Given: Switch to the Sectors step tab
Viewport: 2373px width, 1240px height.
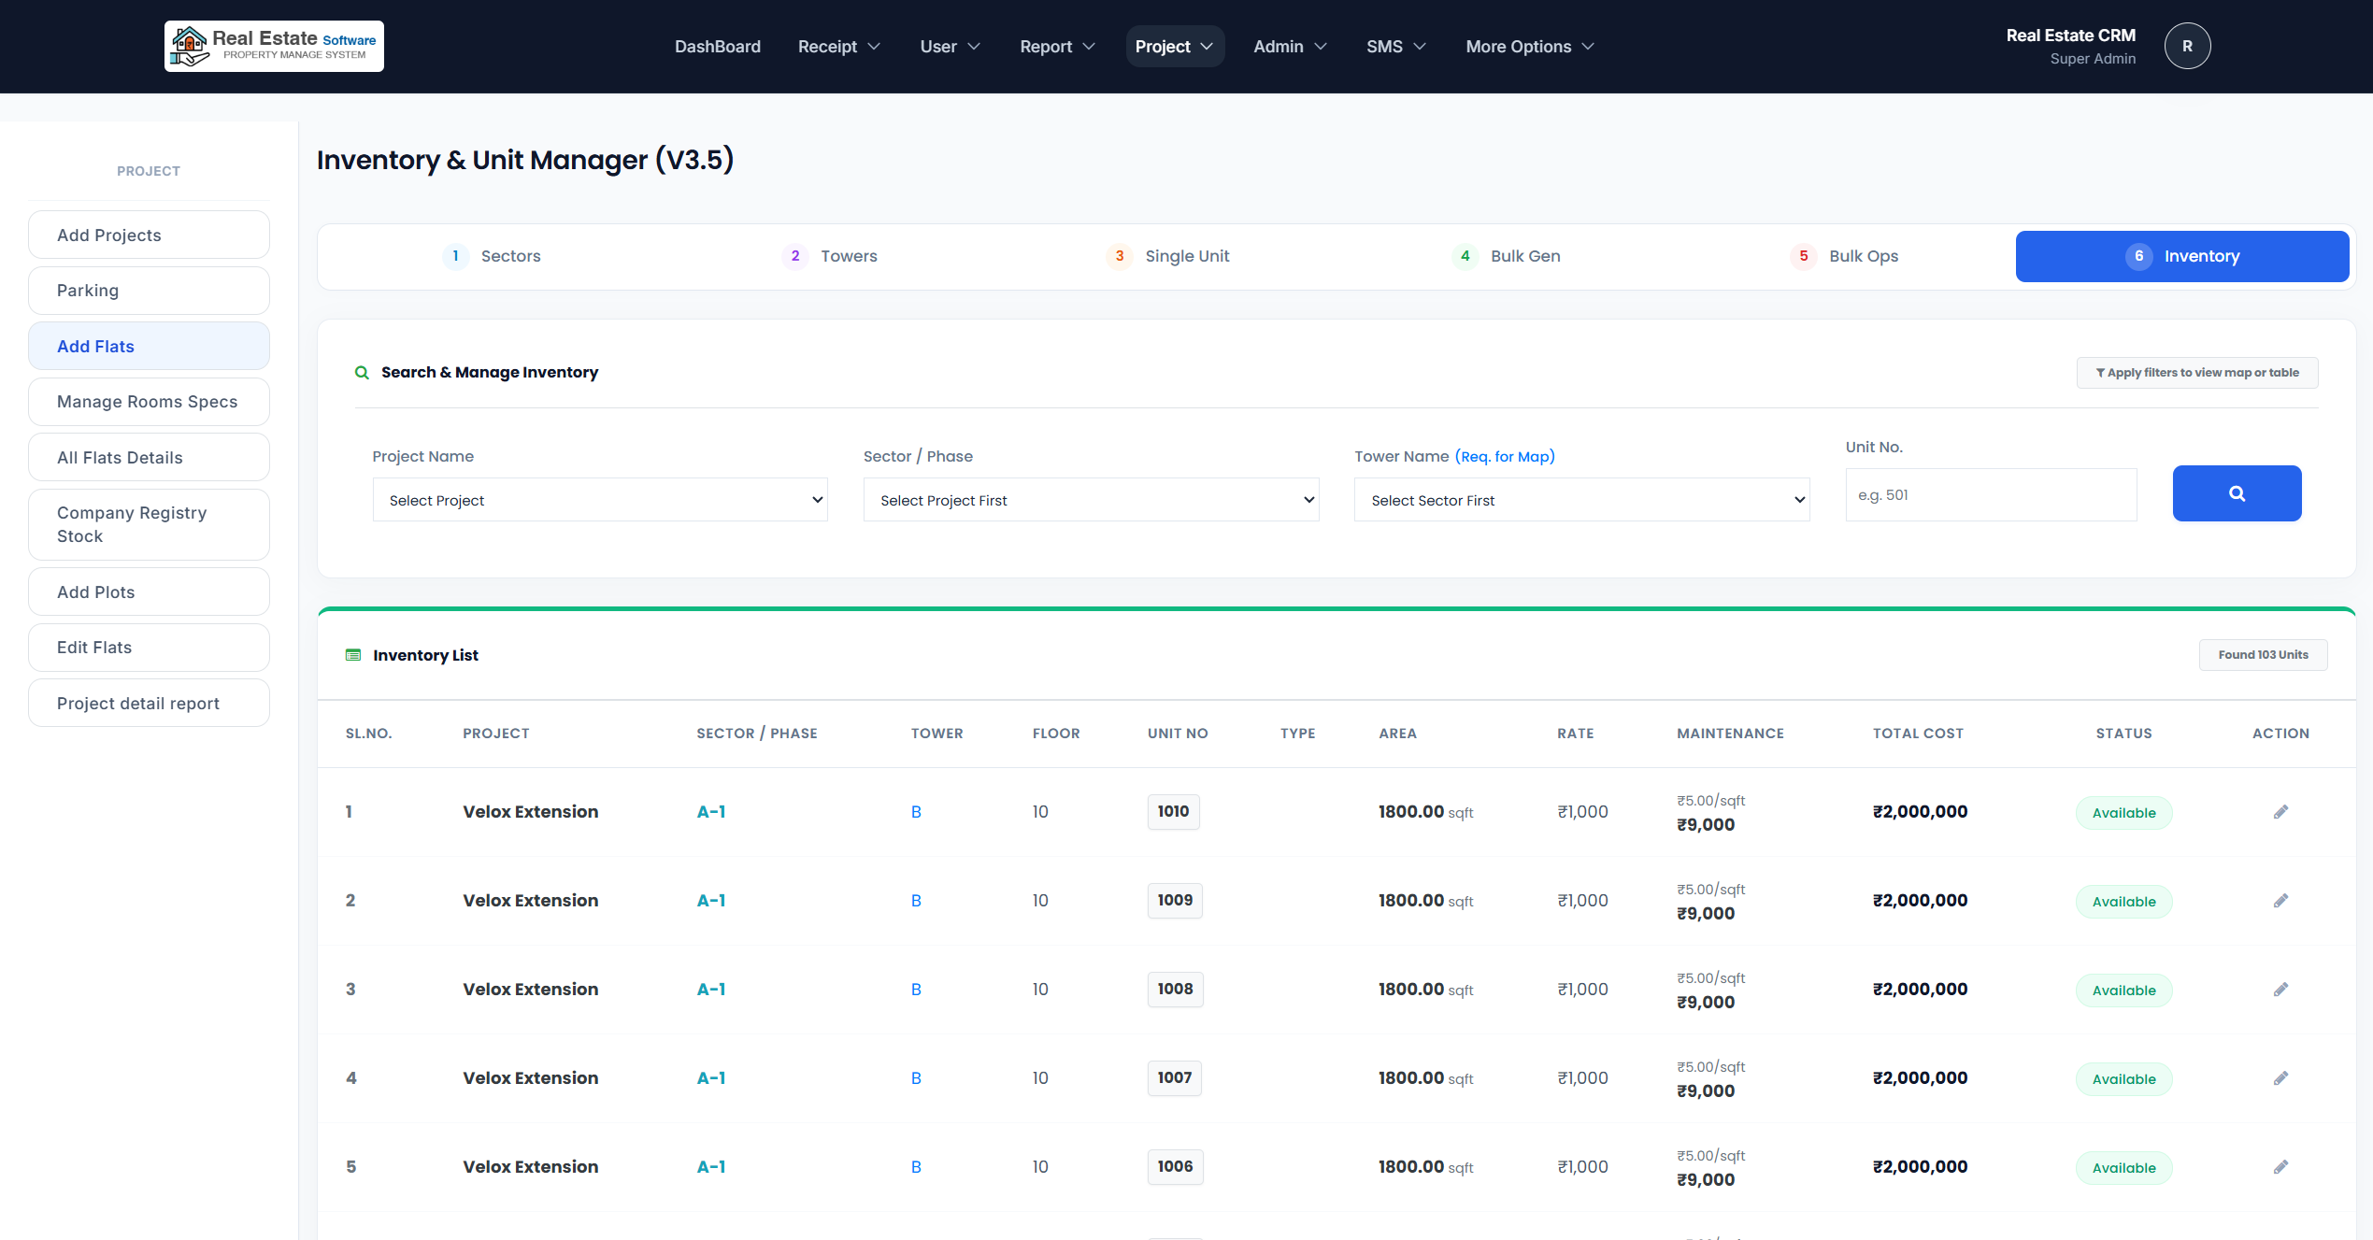Looking at the screenshot, I should coord(493,256).
